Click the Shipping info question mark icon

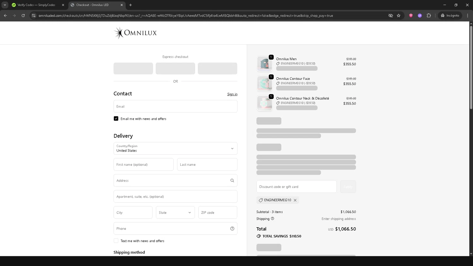pyautogui.click(x=272, y=218)
